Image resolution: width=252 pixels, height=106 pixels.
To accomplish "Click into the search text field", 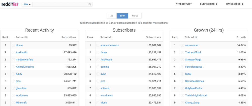I will click(60, 4).
